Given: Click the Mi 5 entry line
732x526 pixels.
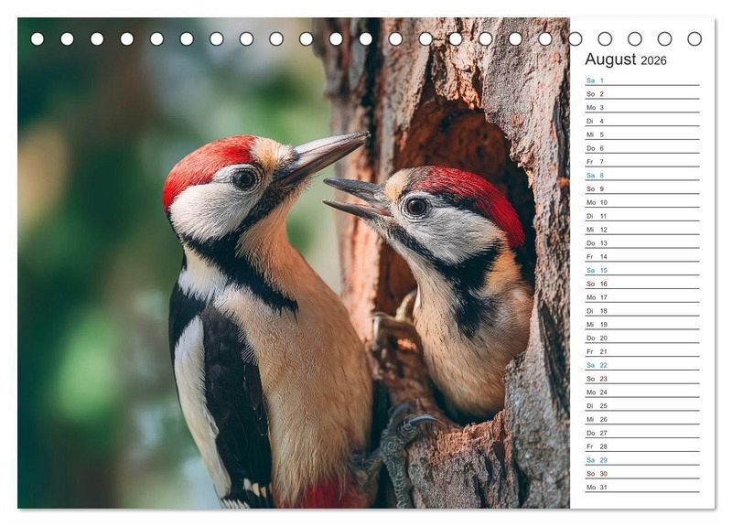Looking at the screenshot, I should [x=641, y=134].
